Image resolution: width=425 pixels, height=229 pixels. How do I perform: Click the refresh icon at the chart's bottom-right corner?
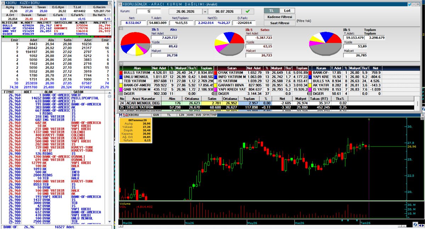415,224
